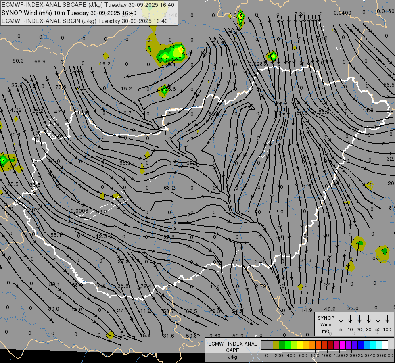Click the 5 m/s wind arrow in legend
The width and height of the screenshot is (395, 363).
pos(341,319)
